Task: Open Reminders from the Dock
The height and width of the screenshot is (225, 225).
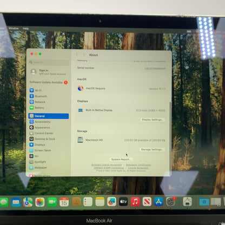Action: [88, 202]
